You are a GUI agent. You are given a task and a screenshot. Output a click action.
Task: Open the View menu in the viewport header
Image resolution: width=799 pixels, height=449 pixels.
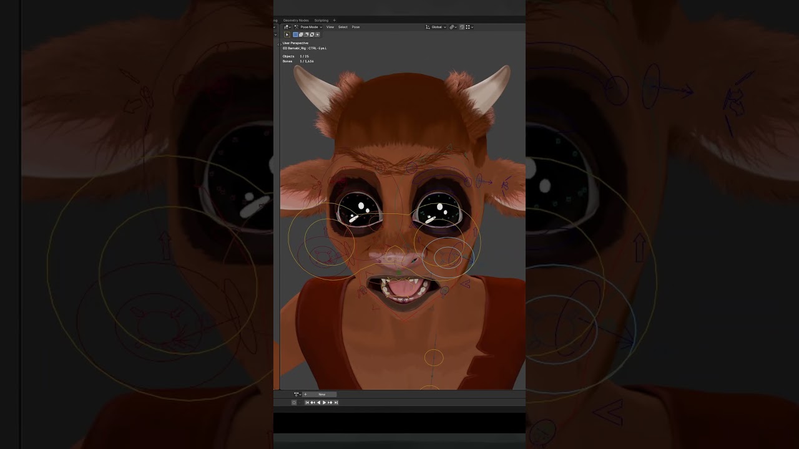[330, 27]
